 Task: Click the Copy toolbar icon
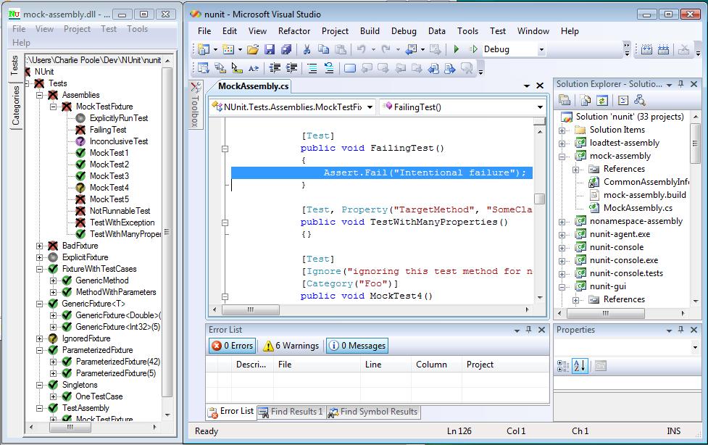[x=323, y=49]
